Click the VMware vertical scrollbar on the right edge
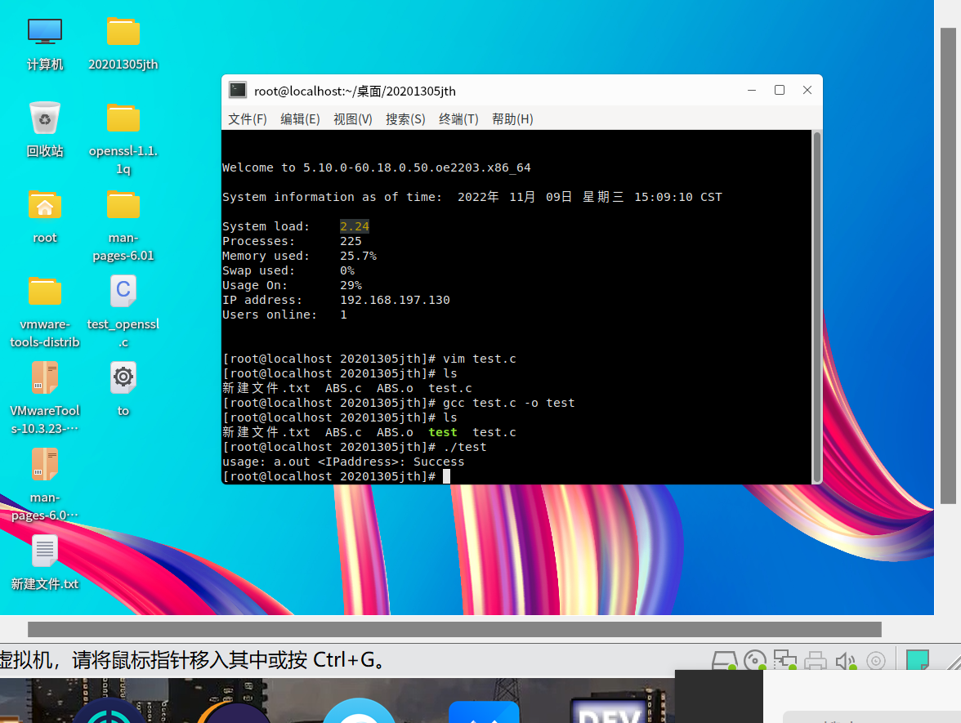Image resolution: width=961 pixels, height=723 pixels. (x=948, y=266)
